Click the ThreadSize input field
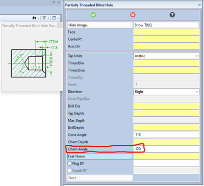 tap(166, 70)
